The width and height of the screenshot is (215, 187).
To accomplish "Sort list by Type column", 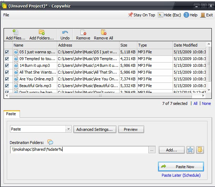I will click(155, 45).
